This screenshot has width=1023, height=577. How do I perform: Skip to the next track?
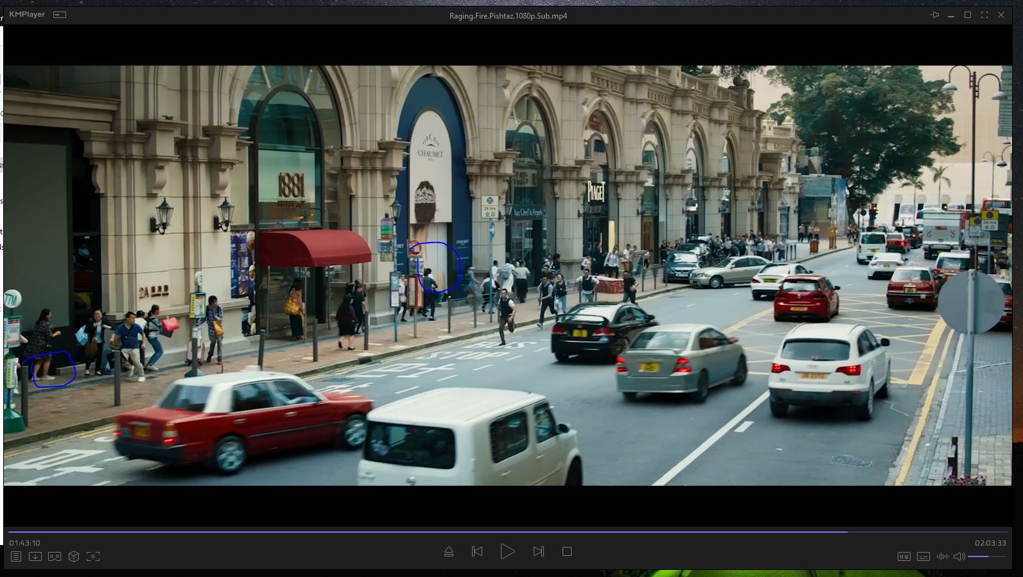538,551
